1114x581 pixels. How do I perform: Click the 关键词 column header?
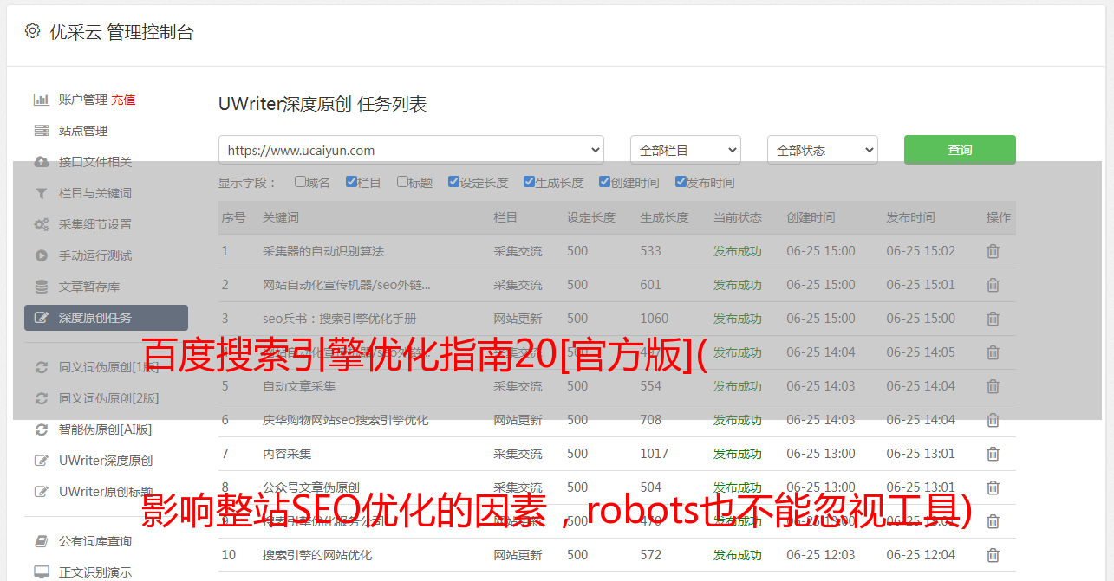click(281, 218)
